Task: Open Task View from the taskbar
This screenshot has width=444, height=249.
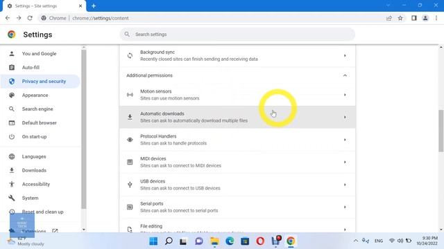Action: (x=183, y=241)
